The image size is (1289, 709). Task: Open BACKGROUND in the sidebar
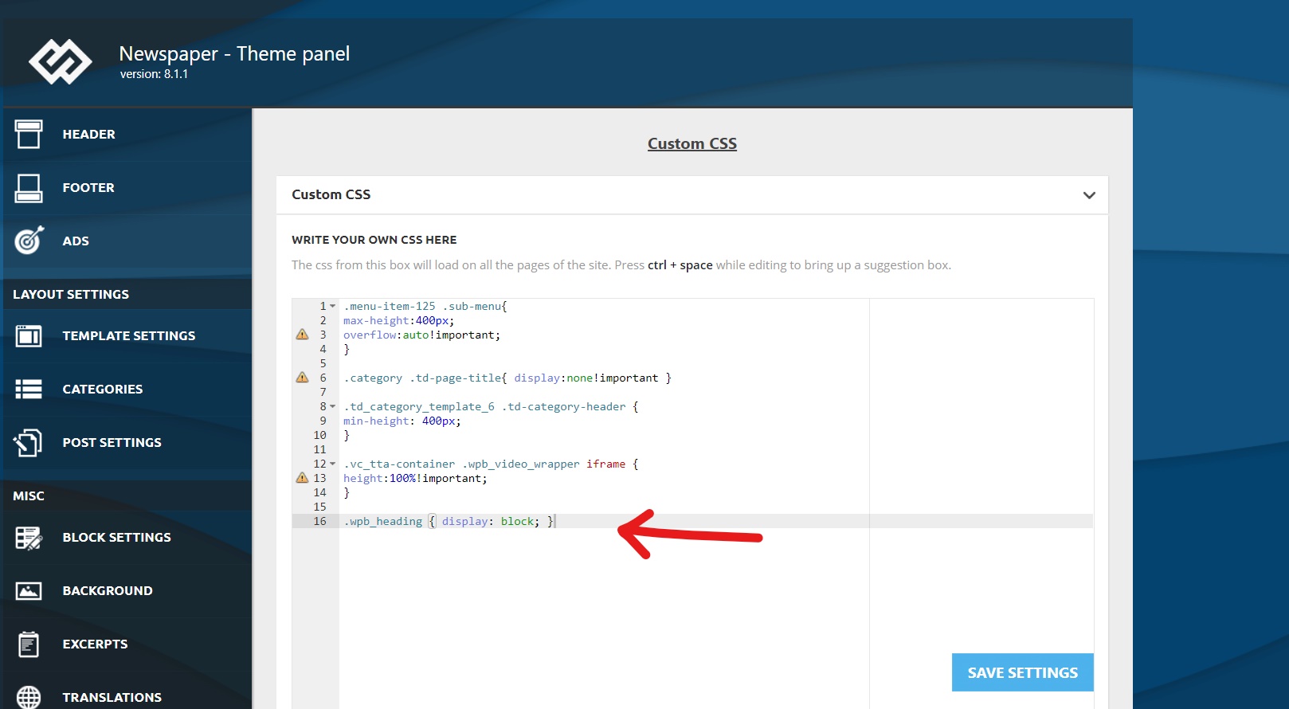point(127,591)
